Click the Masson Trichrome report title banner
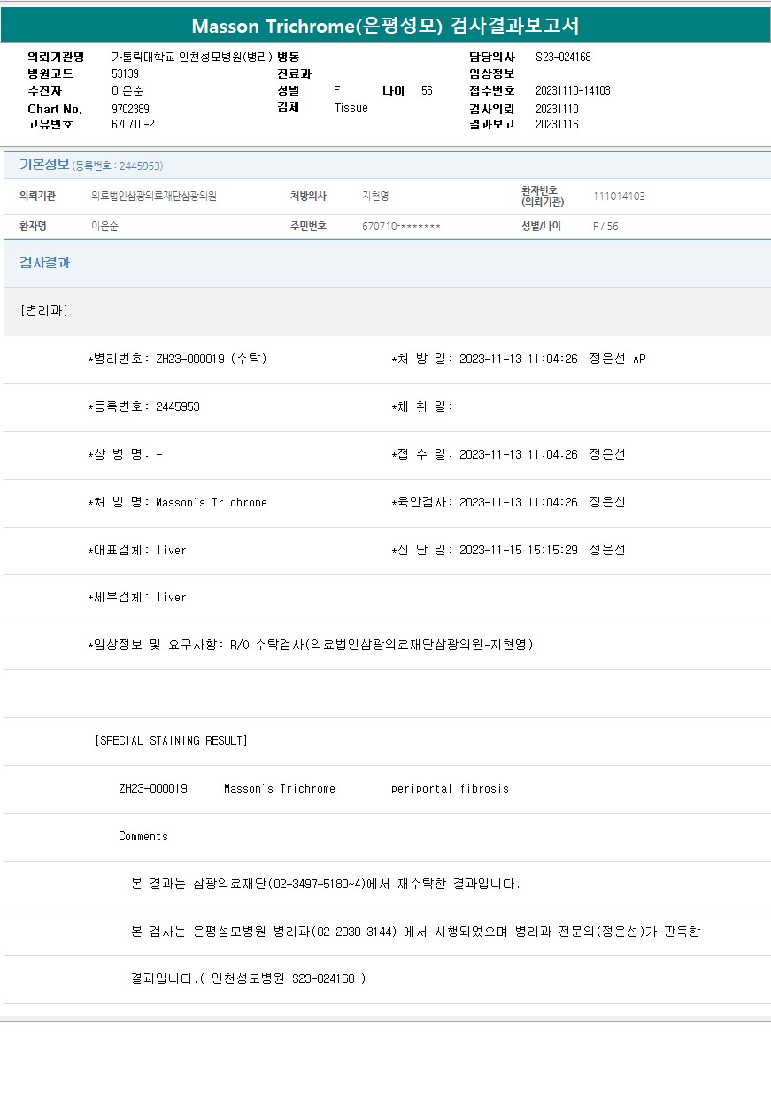771x1098 pixels. pos(385,26)
